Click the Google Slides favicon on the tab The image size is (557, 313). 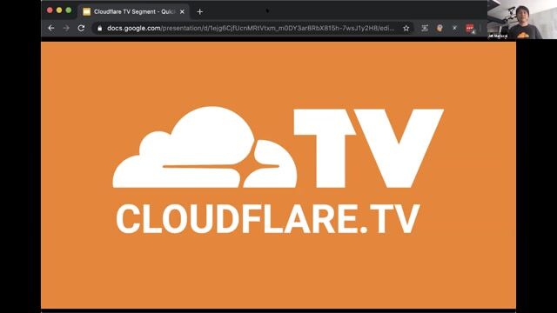click(x=87, y=11)
